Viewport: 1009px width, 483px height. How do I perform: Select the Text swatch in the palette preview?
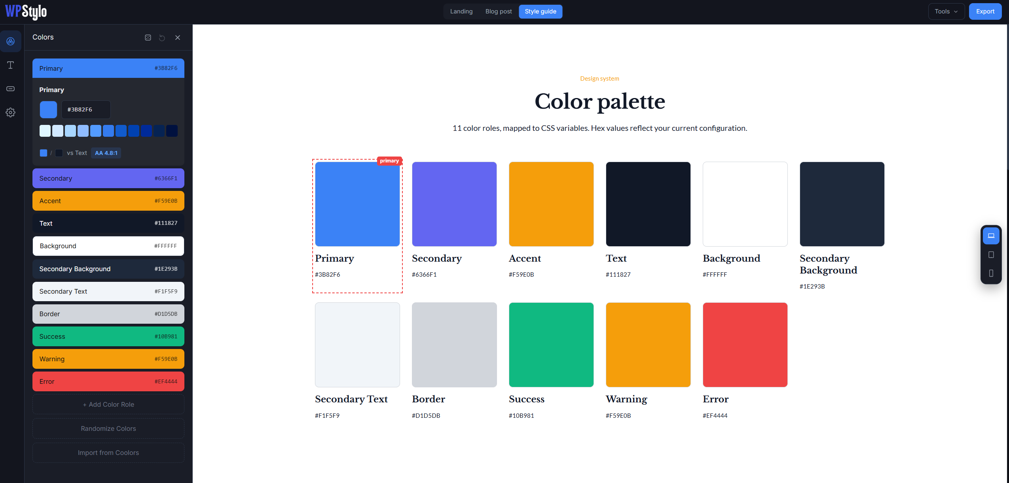coord(648,204)
